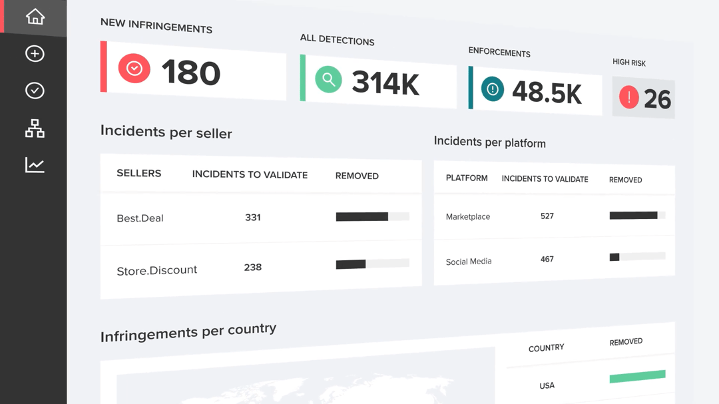Click the red checkmark New Infringements icon

134,69
